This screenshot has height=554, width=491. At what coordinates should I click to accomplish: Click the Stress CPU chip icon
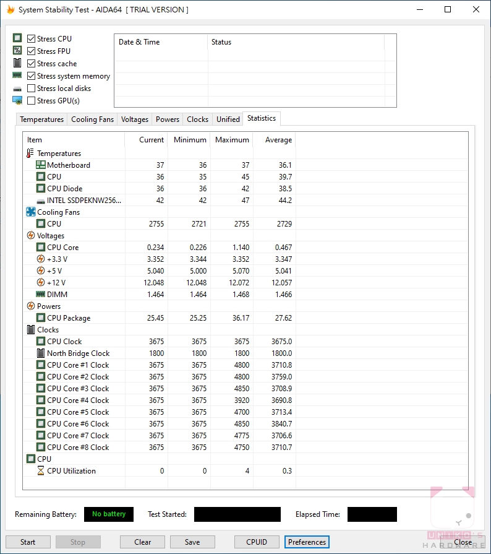coord(17,38)
